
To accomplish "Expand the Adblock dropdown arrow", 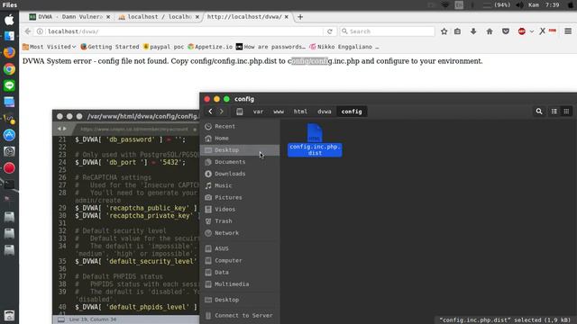I will [x=531, y=31].
